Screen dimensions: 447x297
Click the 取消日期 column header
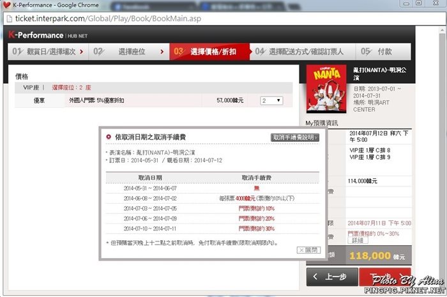point(150,178)
